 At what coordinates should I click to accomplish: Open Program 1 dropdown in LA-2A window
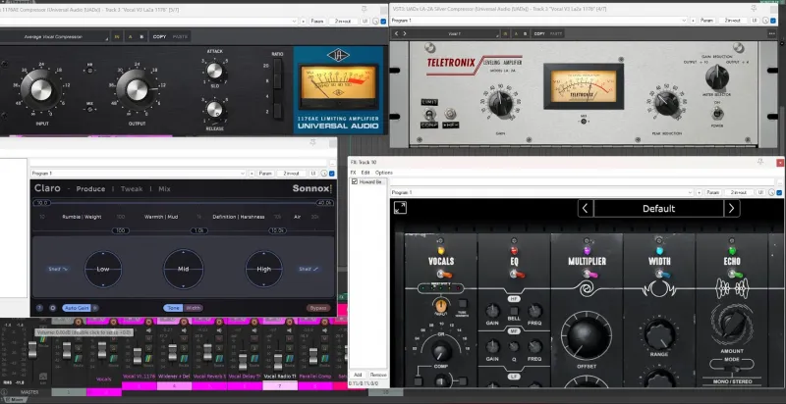[538, 21]
